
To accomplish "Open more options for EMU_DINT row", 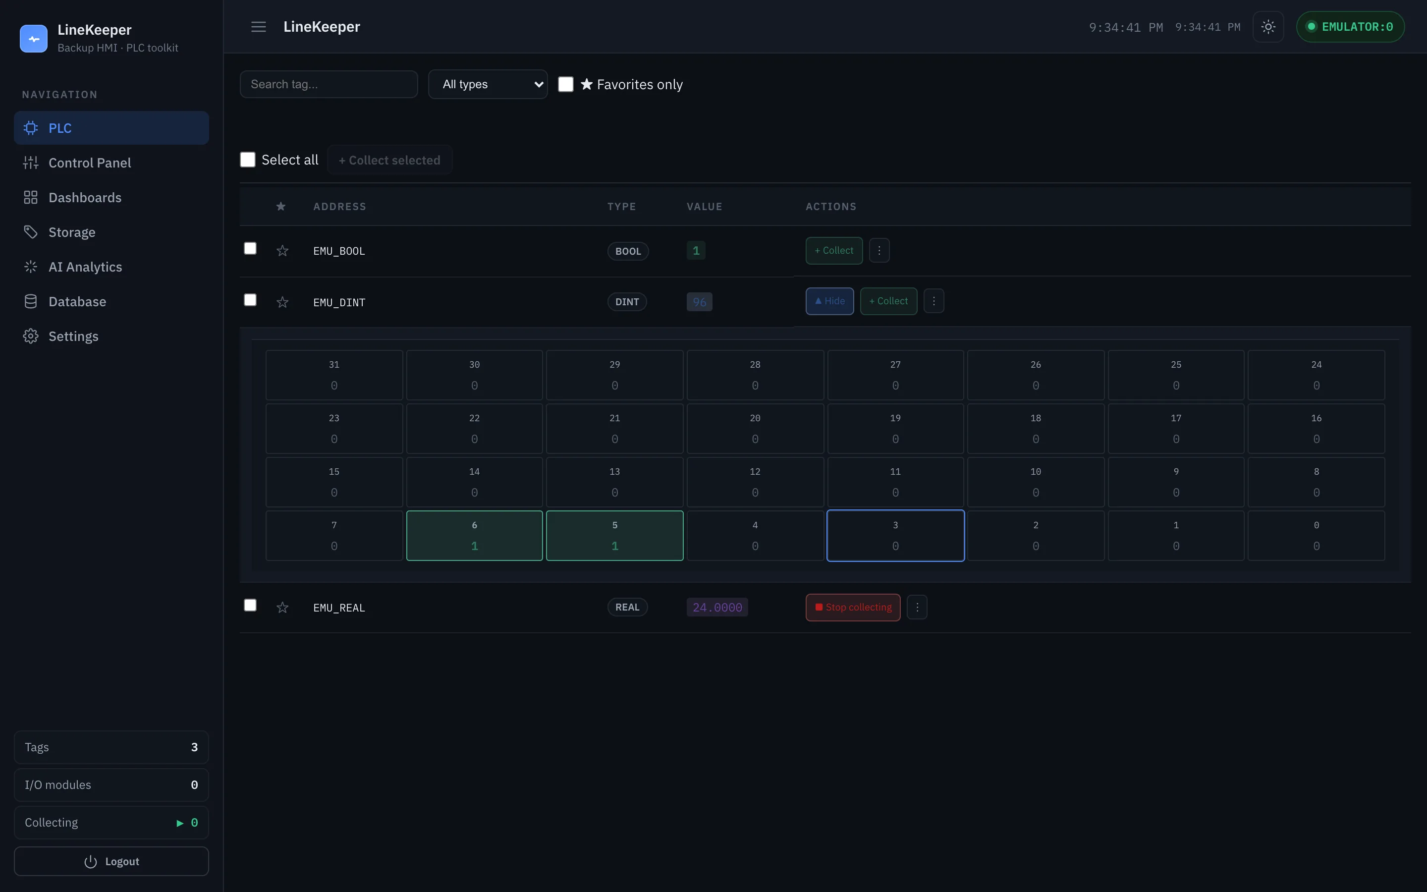I will [x=933, y=301].
